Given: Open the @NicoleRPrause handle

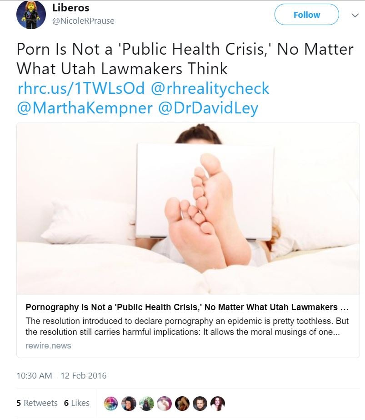Looking at the screenshot, I should (83, 20).
